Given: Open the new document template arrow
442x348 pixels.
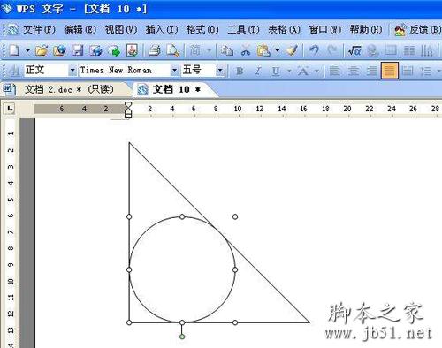Looking at the screenshot, I should (27, 50).
